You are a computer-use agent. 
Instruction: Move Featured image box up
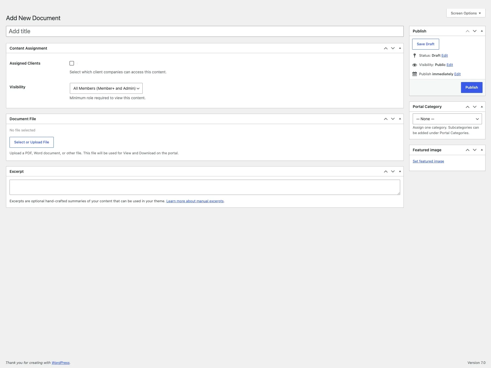pos(468,150)
